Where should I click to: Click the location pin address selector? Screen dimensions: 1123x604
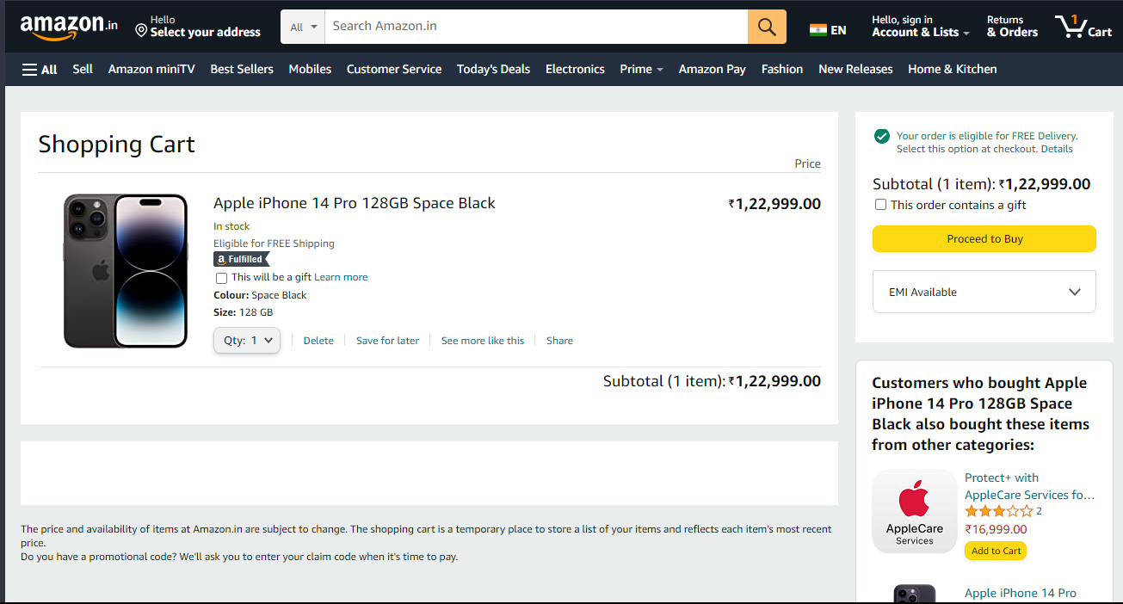pos(198,27)
